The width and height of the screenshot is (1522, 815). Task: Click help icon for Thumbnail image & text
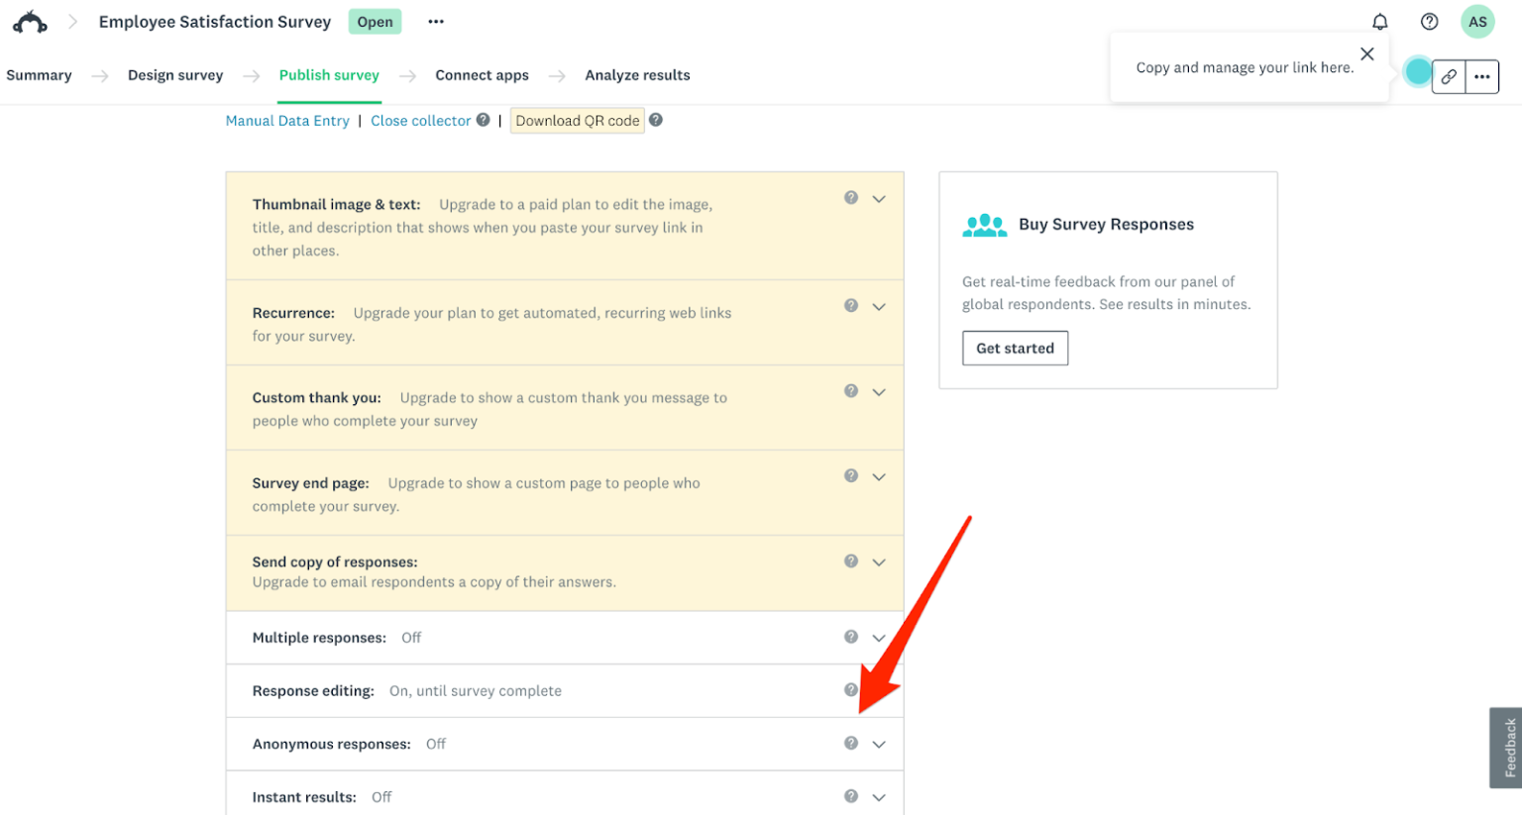[851, 198]
